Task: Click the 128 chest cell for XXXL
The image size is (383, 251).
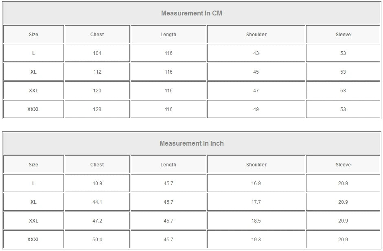Action: 97,109
